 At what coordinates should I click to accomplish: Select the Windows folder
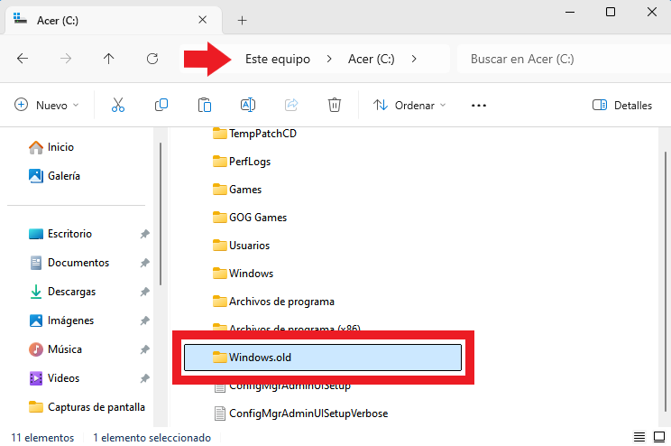pos(243,274)
